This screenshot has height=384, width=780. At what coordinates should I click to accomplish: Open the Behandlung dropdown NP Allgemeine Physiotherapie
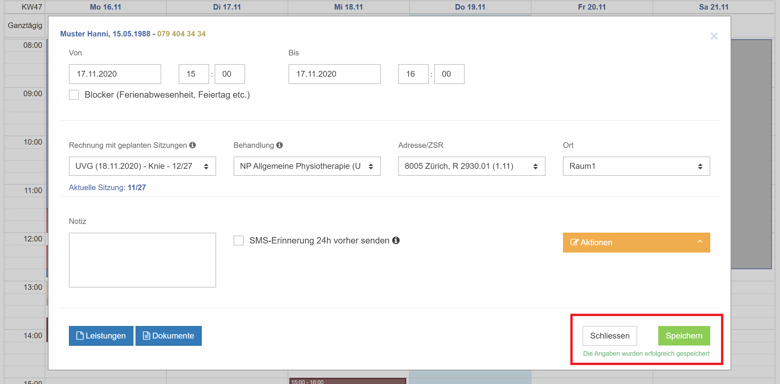(307, 166)
